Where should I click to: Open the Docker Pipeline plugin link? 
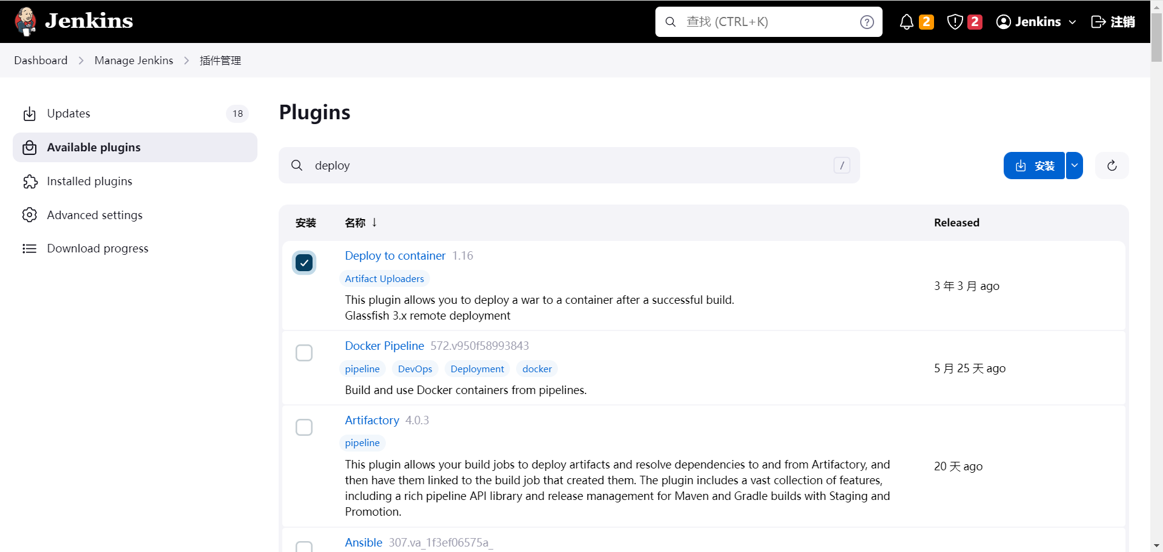pyautogui.click(x=385, y=346)
